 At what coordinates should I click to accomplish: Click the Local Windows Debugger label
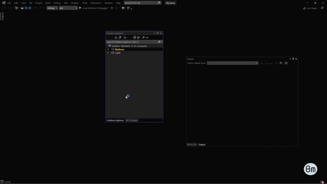(95, 8)
